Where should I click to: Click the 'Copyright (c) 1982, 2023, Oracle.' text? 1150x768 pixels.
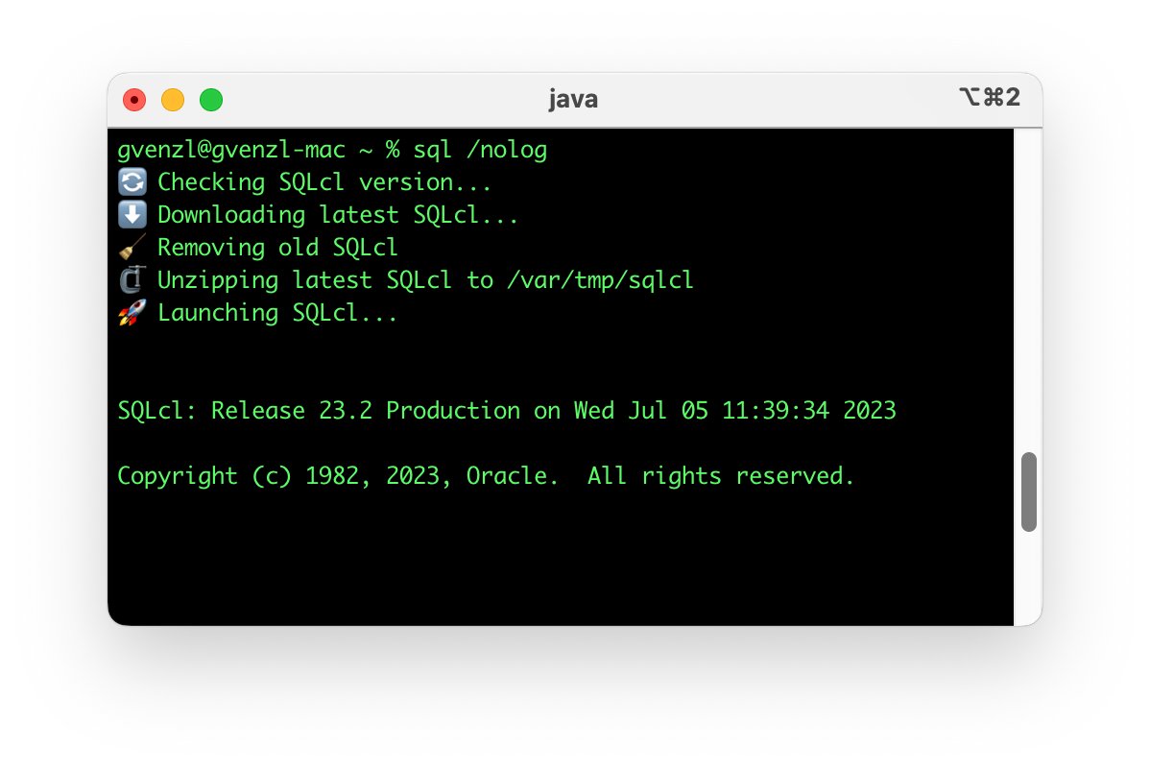click(x=338, y=476)
